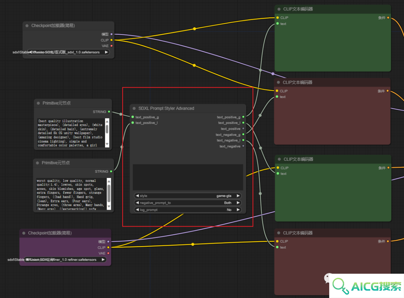Collapse the first Primitive元节点 node with positive prompt
This screenshot has height=298, width=404.
coord(39,103)
